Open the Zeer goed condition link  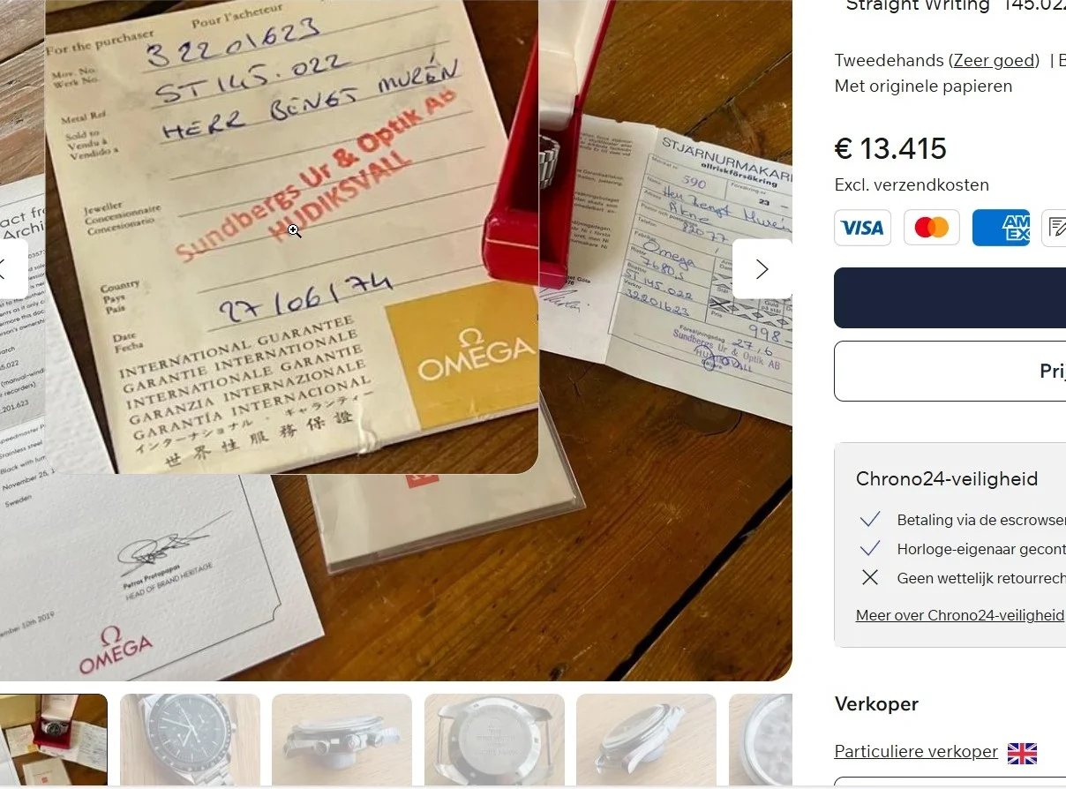click(994, 60)
